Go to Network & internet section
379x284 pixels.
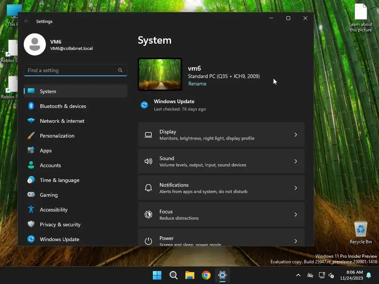pos(76,121)
